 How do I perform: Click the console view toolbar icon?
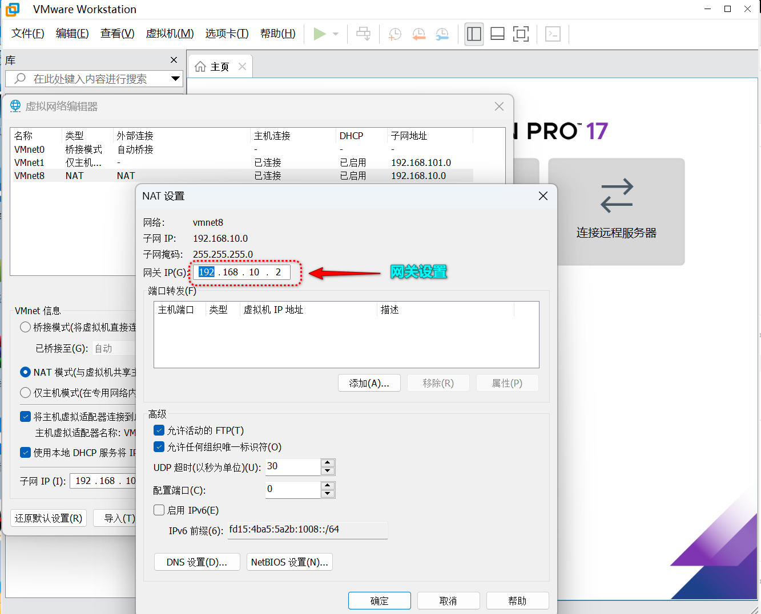pyautogui.click(x=553, y=34)
